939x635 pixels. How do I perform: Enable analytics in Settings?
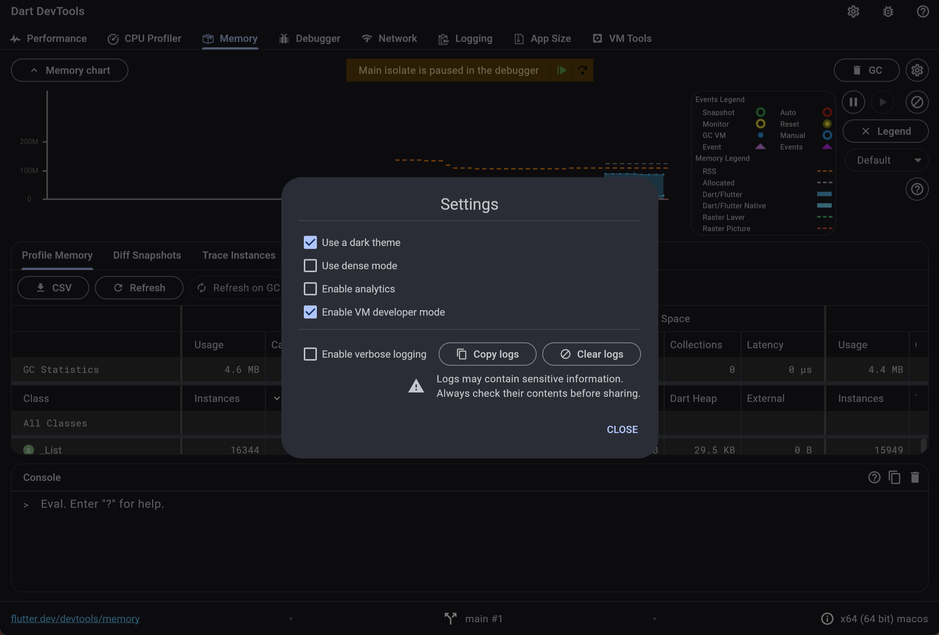click(x=310, y=289)
